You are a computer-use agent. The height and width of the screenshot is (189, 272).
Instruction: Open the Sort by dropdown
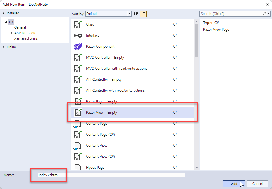(x=108, y=14)
